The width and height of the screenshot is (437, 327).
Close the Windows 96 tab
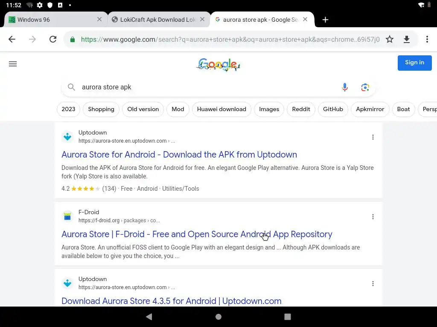coord(99,20)
